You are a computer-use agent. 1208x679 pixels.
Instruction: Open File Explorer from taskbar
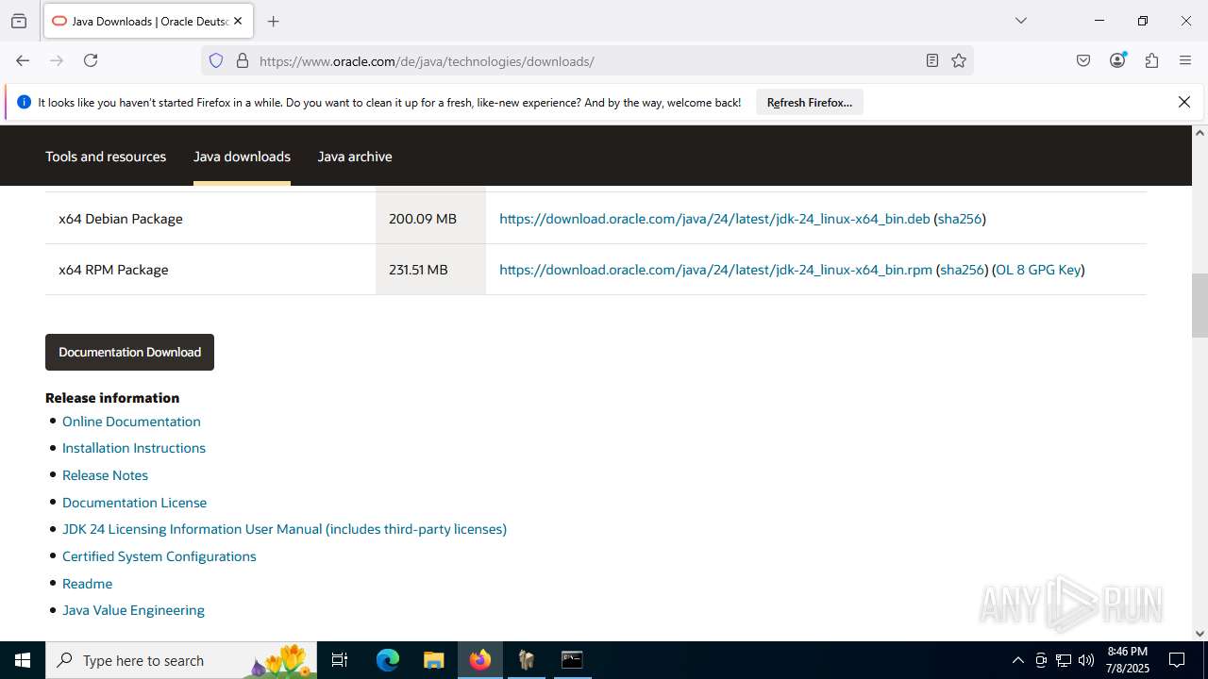[x=433, y=660]
